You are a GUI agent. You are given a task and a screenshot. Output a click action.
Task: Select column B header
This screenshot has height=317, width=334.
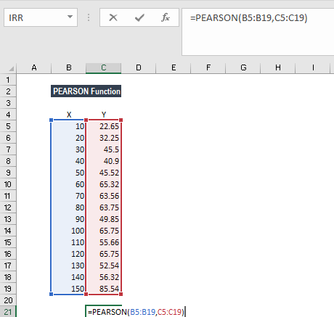click(69, 68)
